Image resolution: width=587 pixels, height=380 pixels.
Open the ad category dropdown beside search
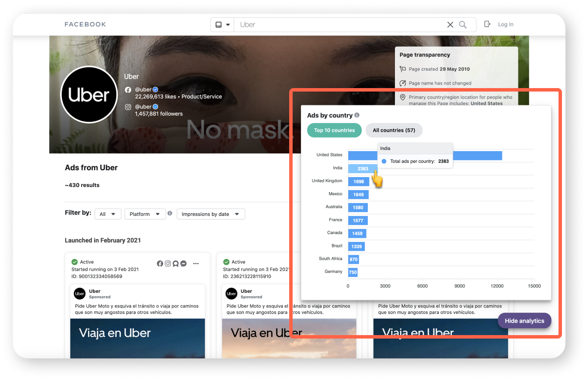222,25
